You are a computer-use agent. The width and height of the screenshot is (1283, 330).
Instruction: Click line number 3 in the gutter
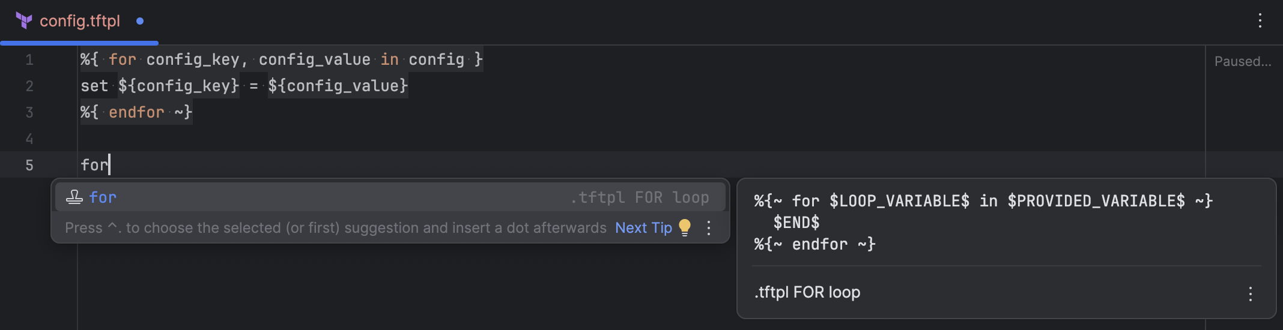click(29, 113)
